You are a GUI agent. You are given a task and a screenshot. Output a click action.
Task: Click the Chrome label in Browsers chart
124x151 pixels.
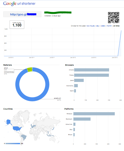pos(71,70)
